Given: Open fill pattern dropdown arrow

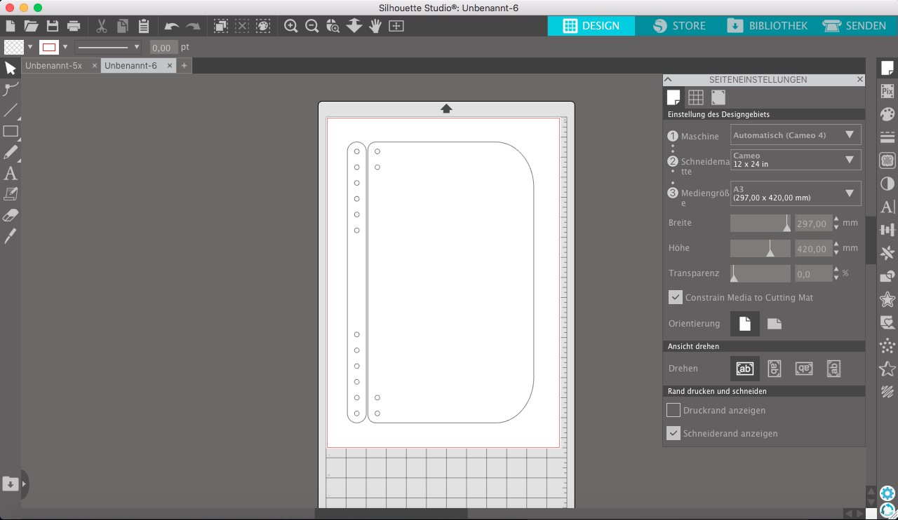Looking at the screenshot, I should coord(30,47).
